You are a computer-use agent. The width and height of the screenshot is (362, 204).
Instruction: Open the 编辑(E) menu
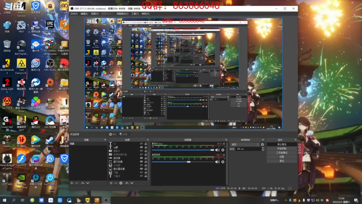[84, 14]
